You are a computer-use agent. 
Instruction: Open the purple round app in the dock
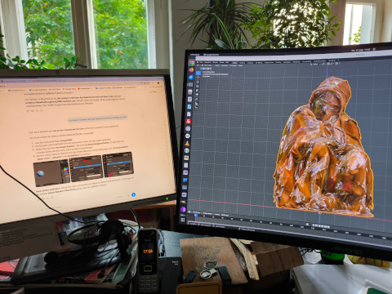tap(183, 209)
